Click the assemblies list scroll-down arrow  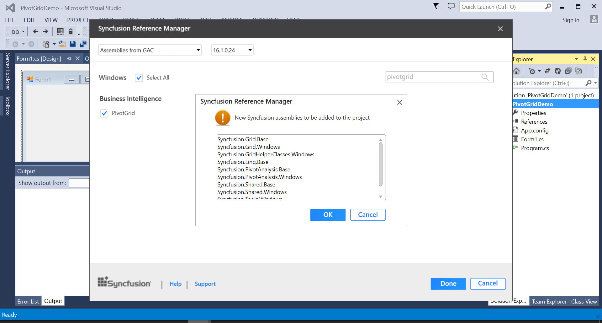coord(381,197)
